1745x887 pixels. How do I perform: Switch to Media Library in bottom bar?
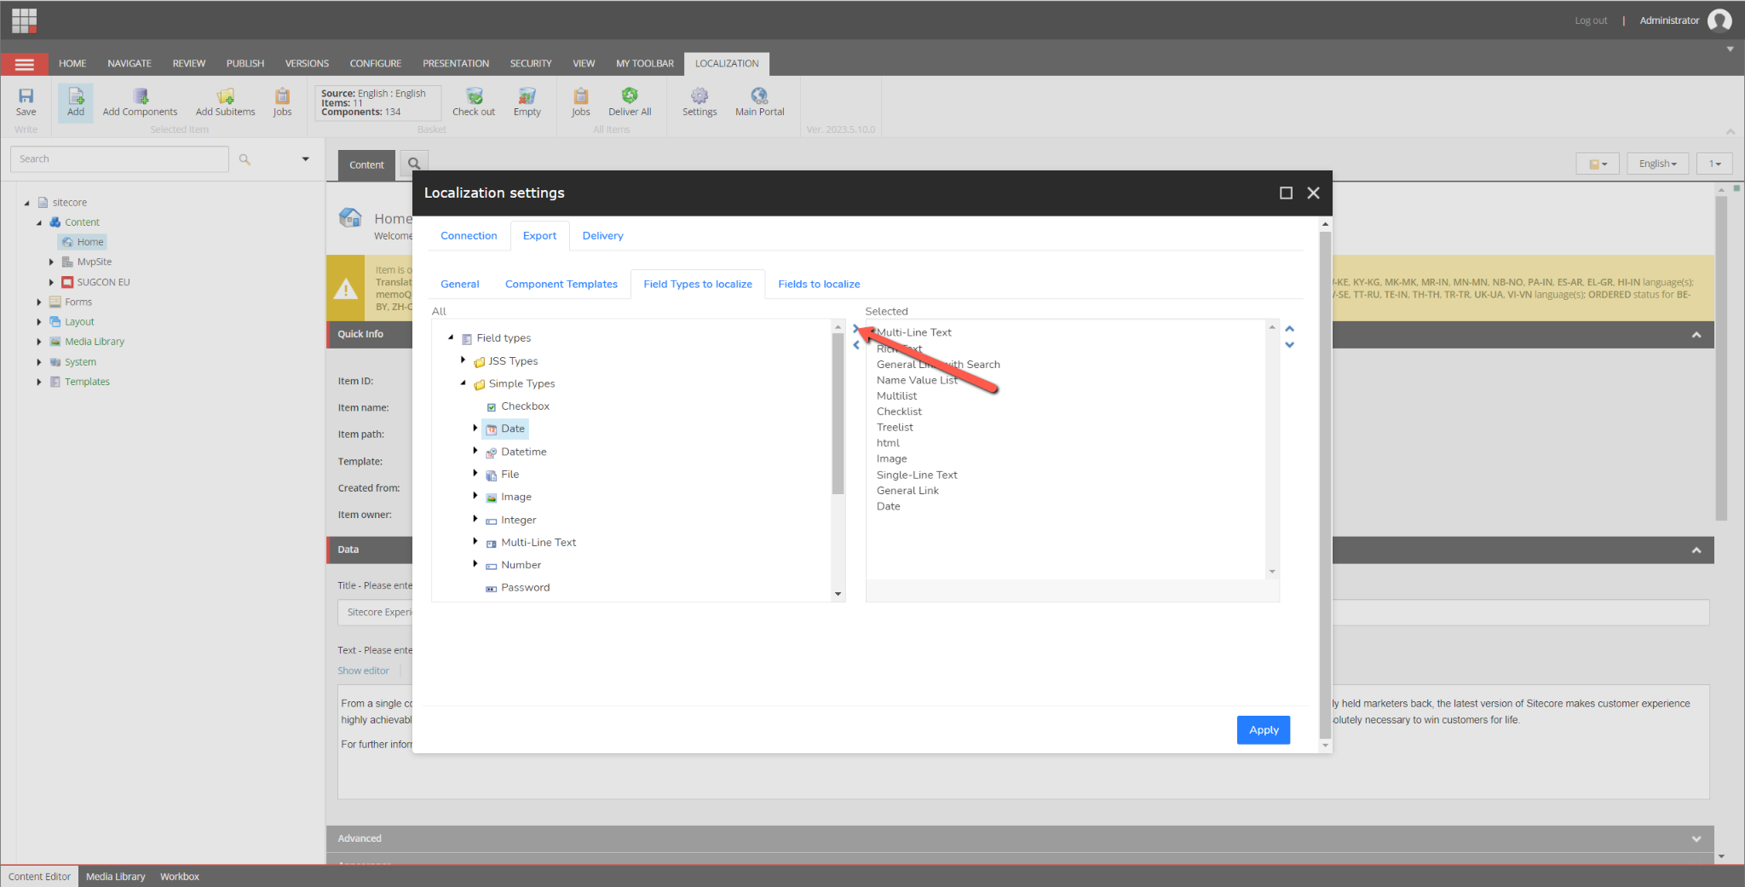coord(116,877)
